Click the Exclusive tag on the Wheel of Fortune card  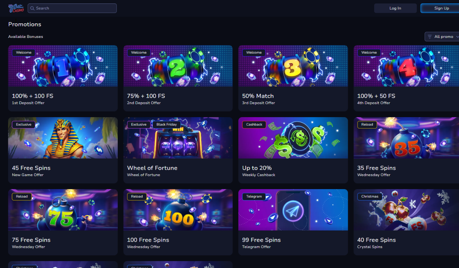click(x=139, y=124)
